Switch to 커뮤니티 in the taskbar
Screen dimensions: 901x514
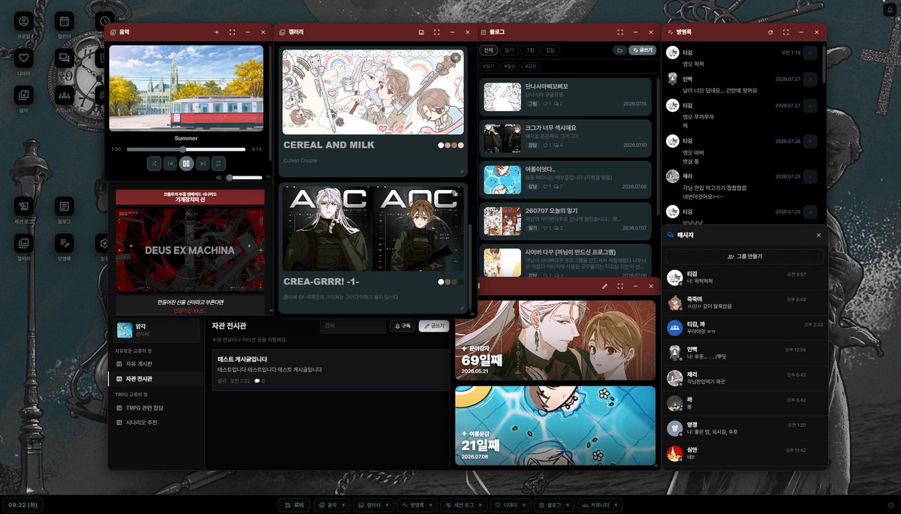pyautogui.click(x=599, y=505)
